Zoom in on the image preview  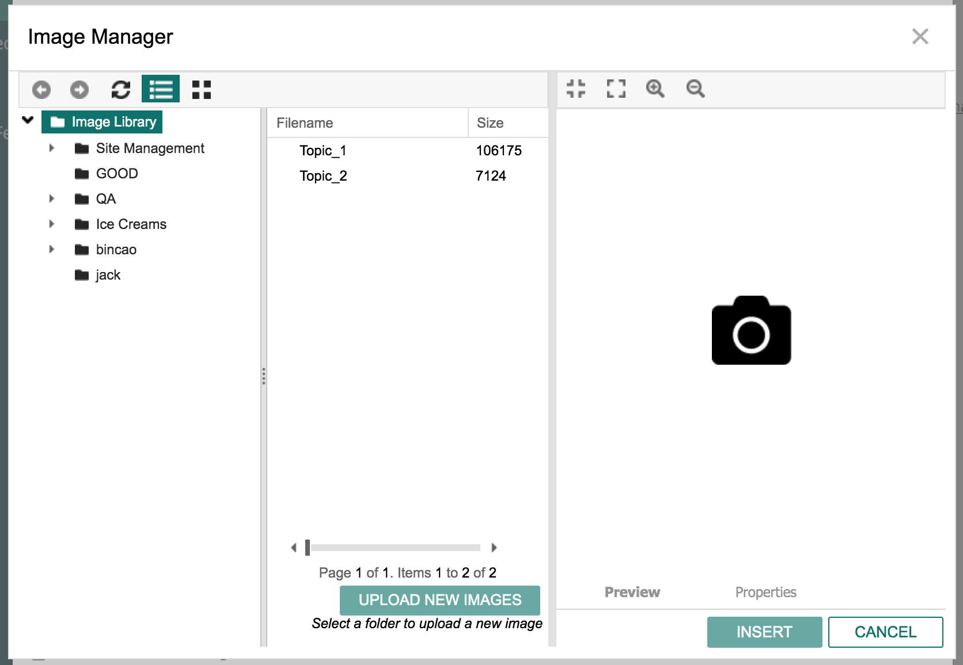[655, 89]
